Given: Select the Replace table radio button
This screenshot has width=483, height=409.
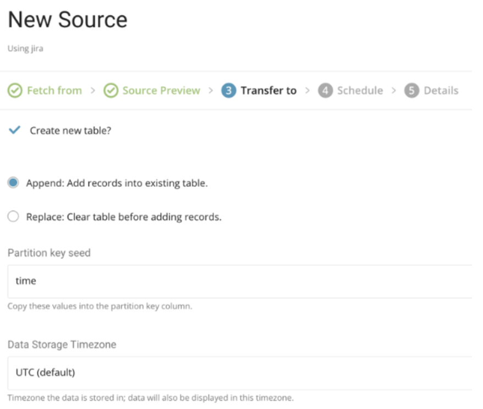Looking at the screenshot, I should [13, 217].
